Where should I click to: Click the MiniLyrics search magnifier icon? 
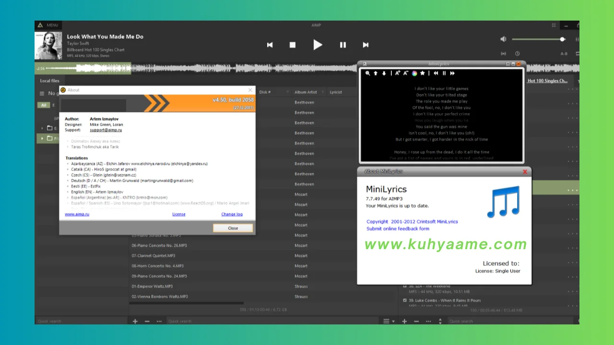[368, 73]
